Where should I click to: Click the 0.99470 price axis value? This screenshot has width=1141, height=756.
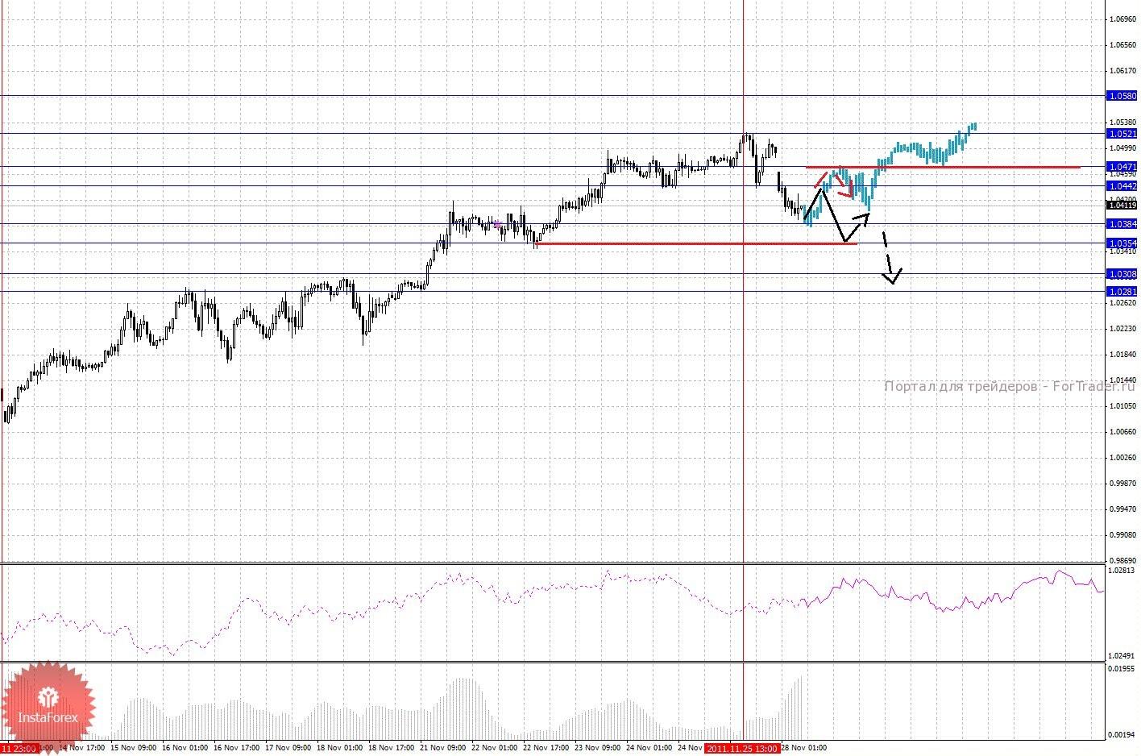point(1122,509)
